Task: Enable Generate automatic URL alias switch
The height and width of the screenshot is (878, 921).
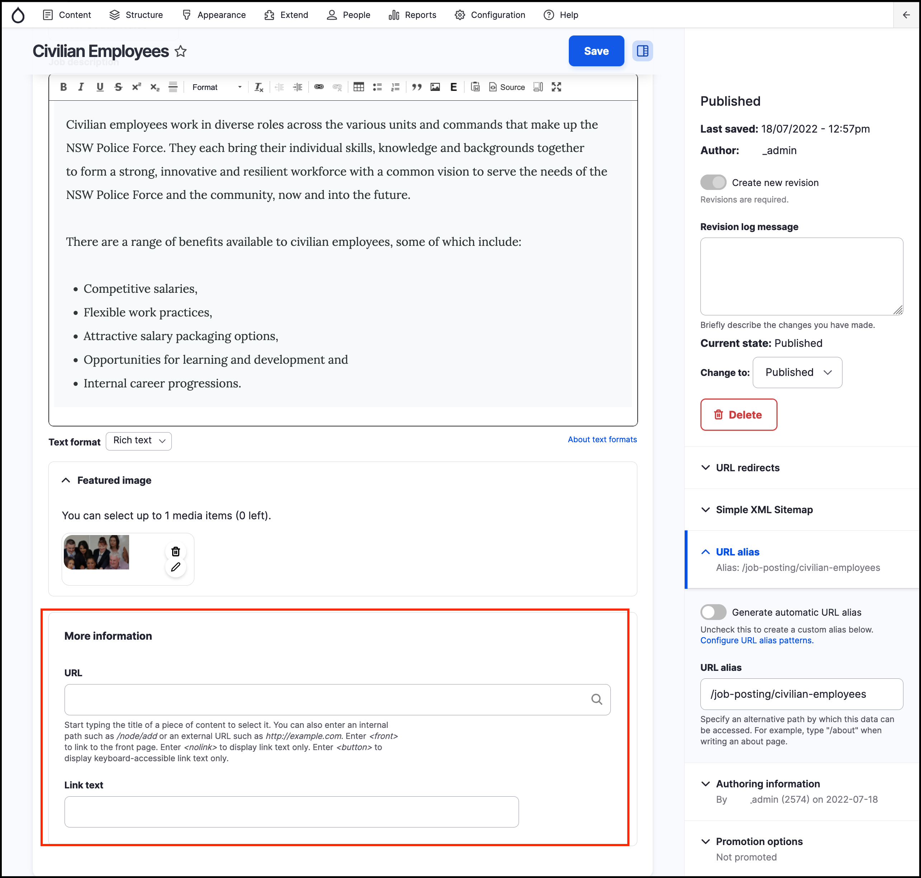Action: point(713,612)
